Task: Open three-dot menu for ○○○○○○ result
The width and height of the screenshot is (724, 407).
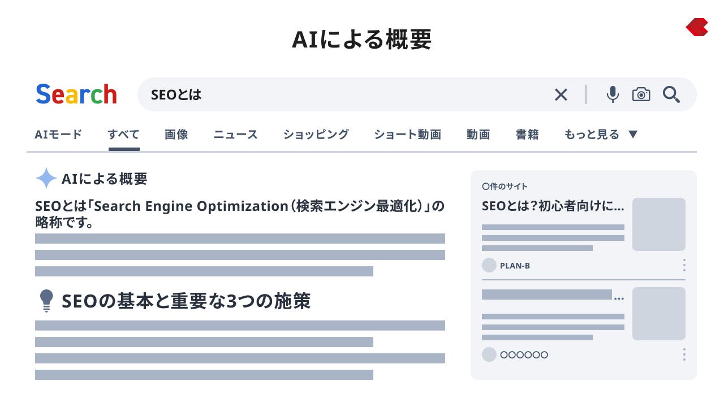Action: (684, 354)
